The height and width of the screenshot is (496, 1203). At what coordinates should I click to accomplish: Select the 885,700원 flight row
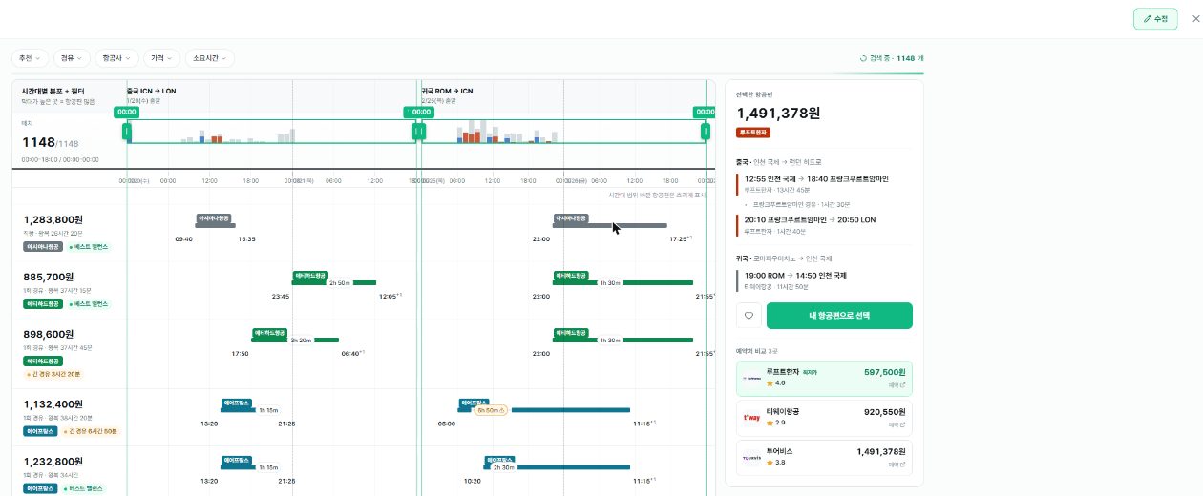[x=364, y=290]
